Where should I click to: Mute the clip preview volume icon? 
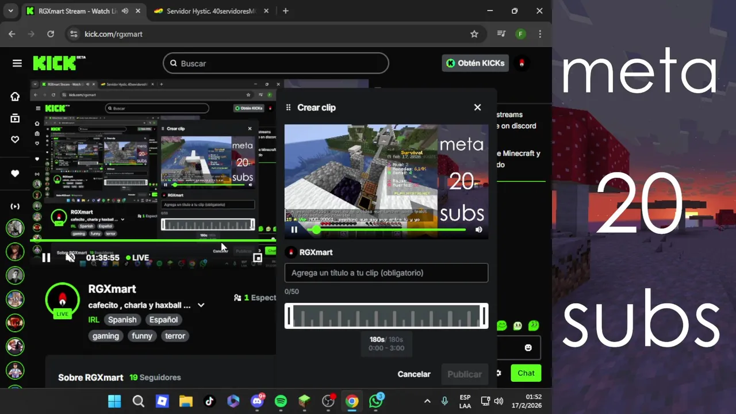478,229
